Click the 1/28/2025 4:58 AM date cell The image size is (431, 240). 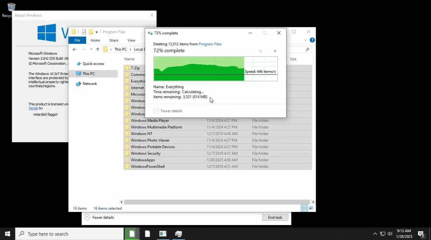pos(222,160)
